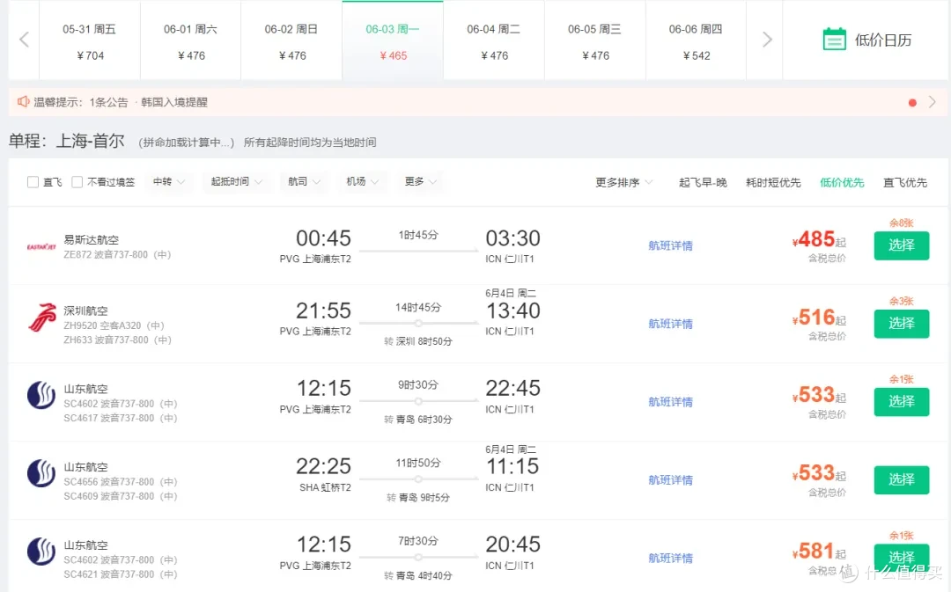Click the 转 青岛 9时5分 transfer info

point(418,498)
